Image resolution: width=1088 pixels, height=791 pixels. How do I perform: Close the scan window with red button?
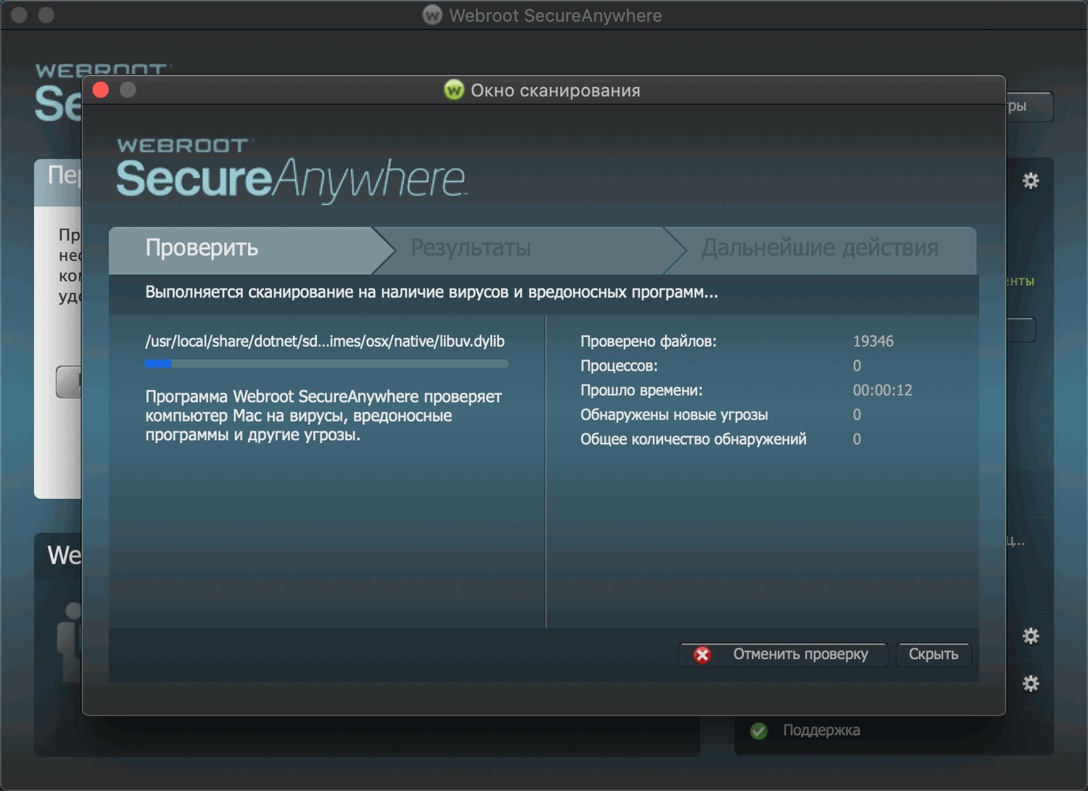click(x=101, y=90)
